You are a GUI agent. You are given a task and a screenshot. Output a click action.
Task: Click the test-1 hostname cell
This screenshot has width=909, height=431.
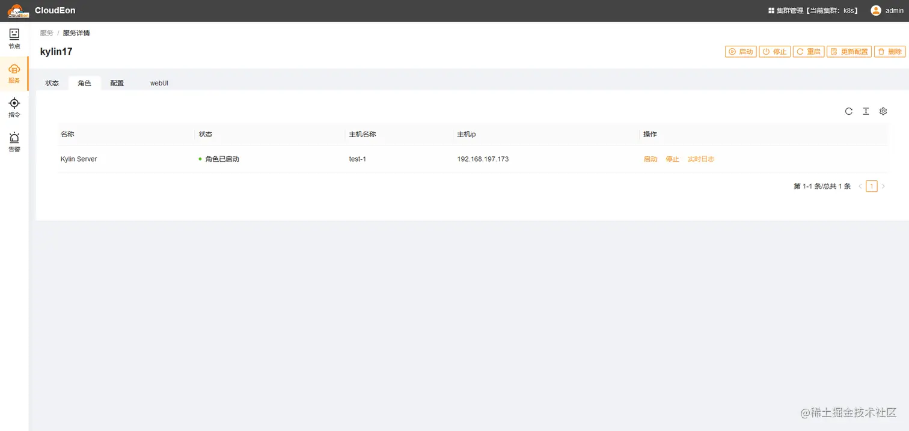(358, 159)
